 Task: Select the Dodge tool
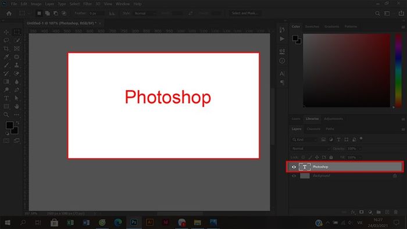pos(6,90)
